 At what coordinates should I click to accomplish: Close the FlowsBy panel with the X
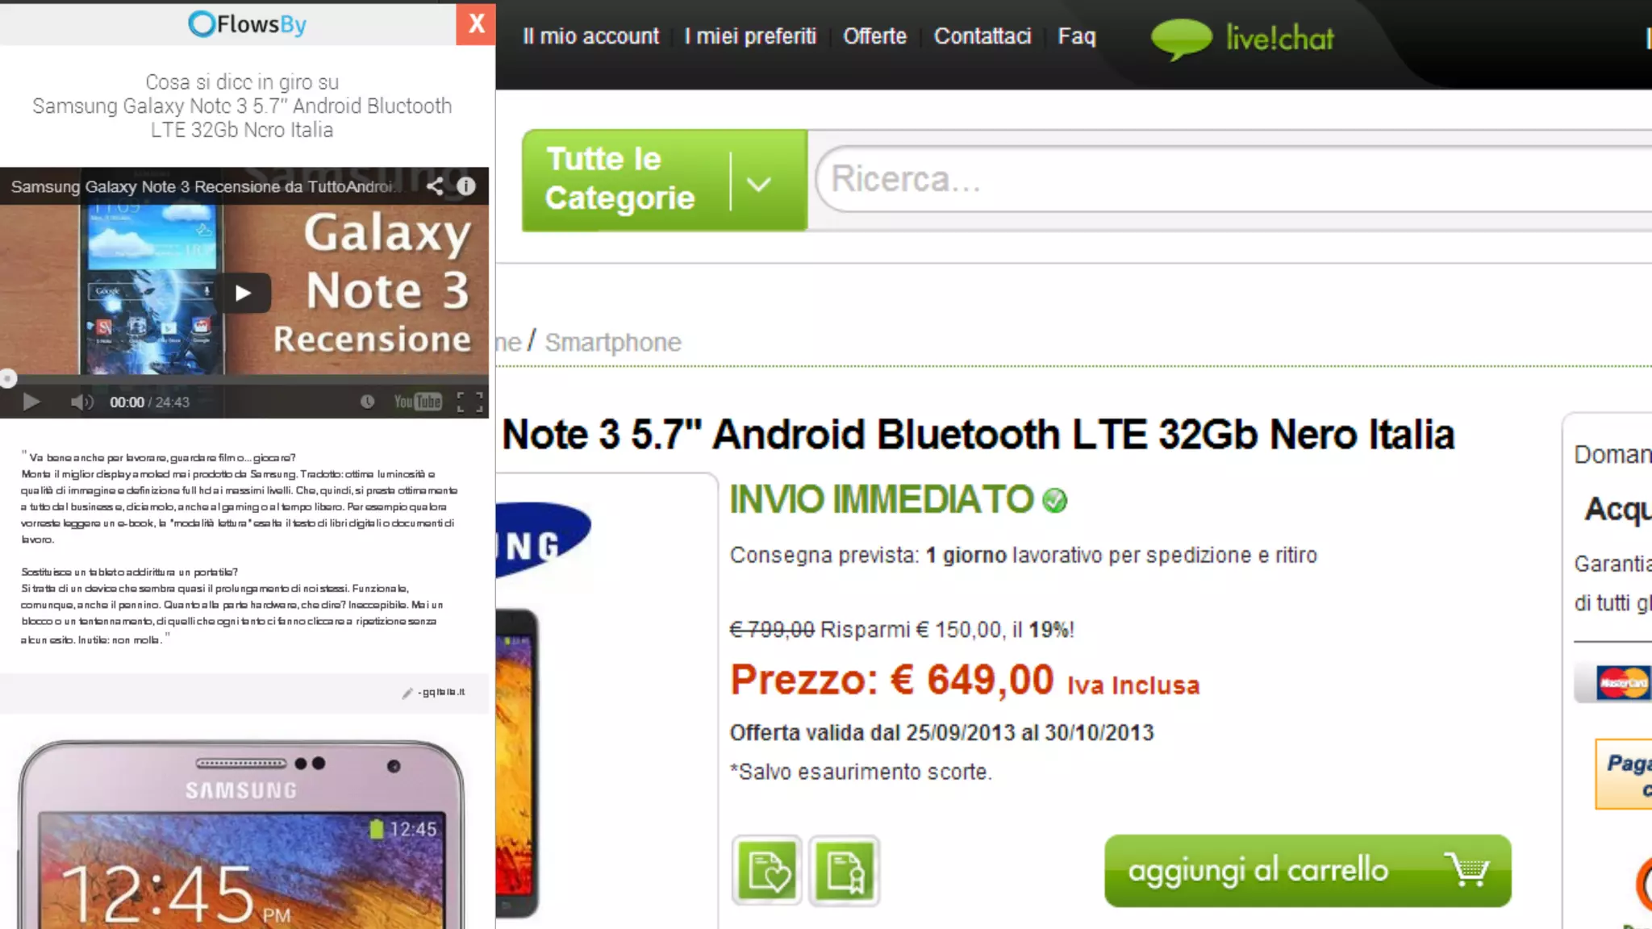coord(476,24)
